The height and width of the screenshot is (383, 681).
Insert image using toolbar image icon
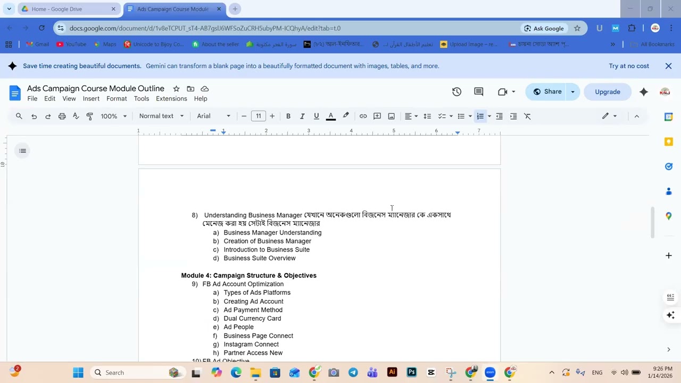392,116
